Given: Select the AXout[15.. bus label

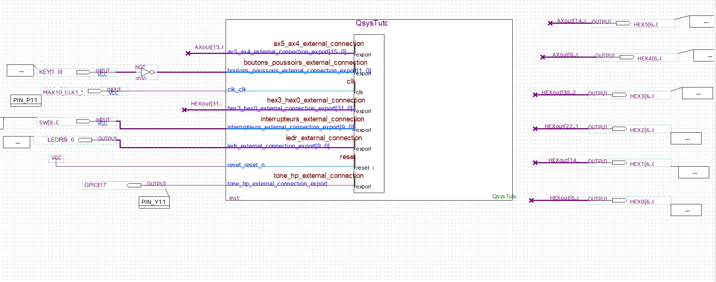Looking at the screenshot, I should (x=209, y=47).
